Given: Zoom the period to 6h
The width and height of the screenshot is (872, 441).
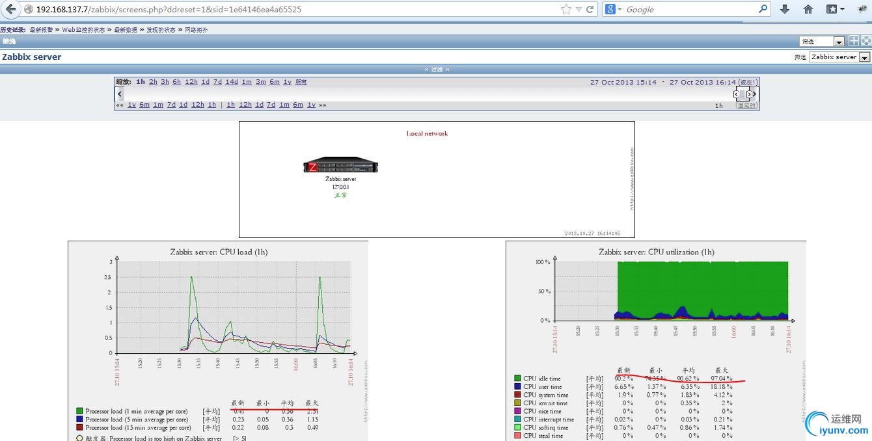Looking at the screenshot, I should pos(176,82).
